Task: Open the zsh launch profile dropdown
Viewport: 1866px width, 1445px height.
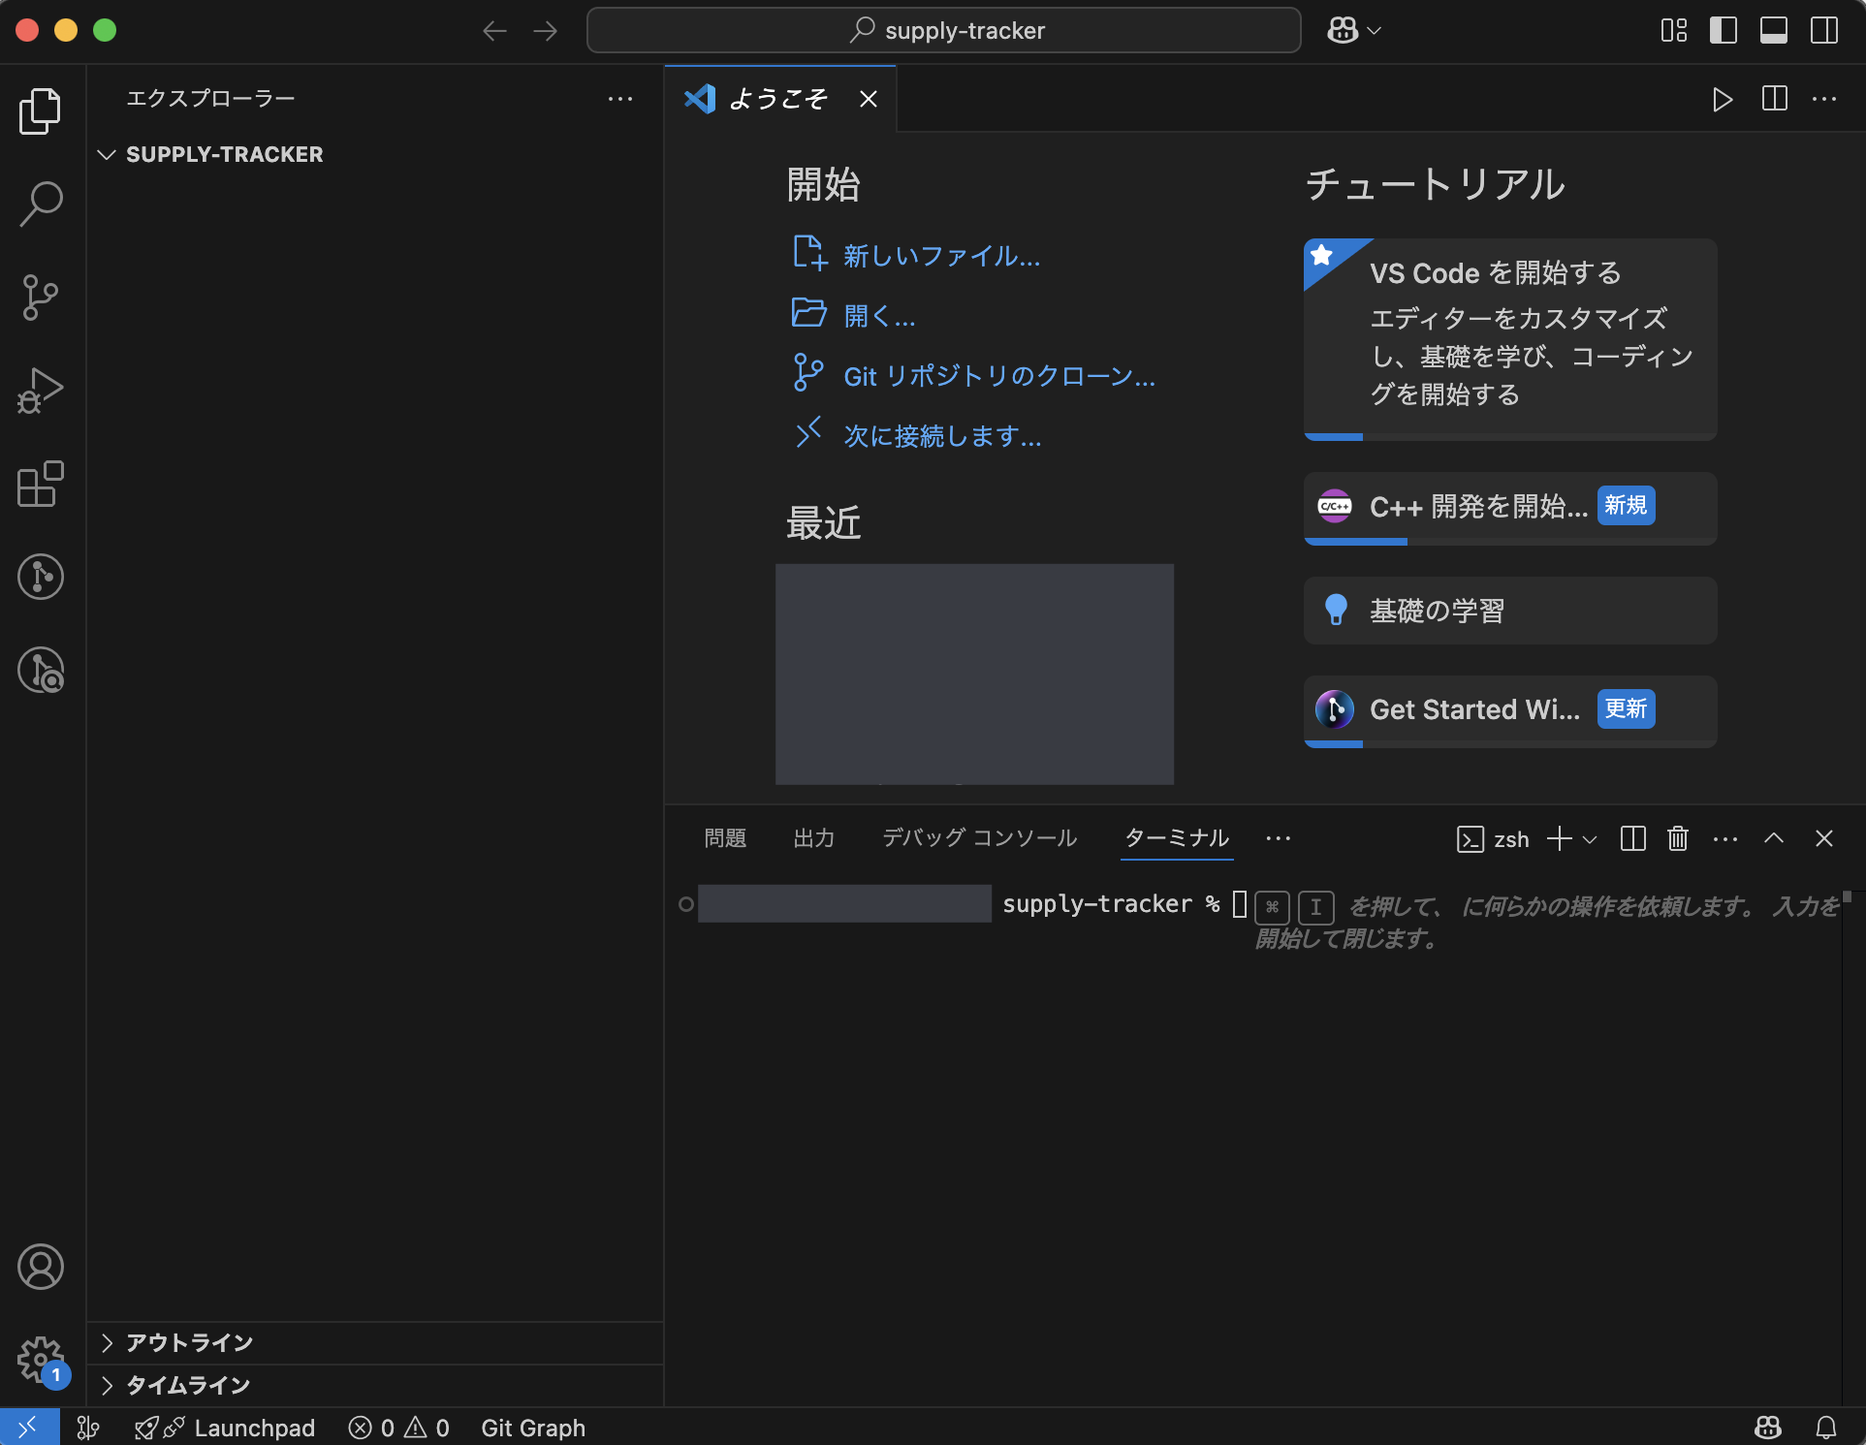Action: [1590, 839]
